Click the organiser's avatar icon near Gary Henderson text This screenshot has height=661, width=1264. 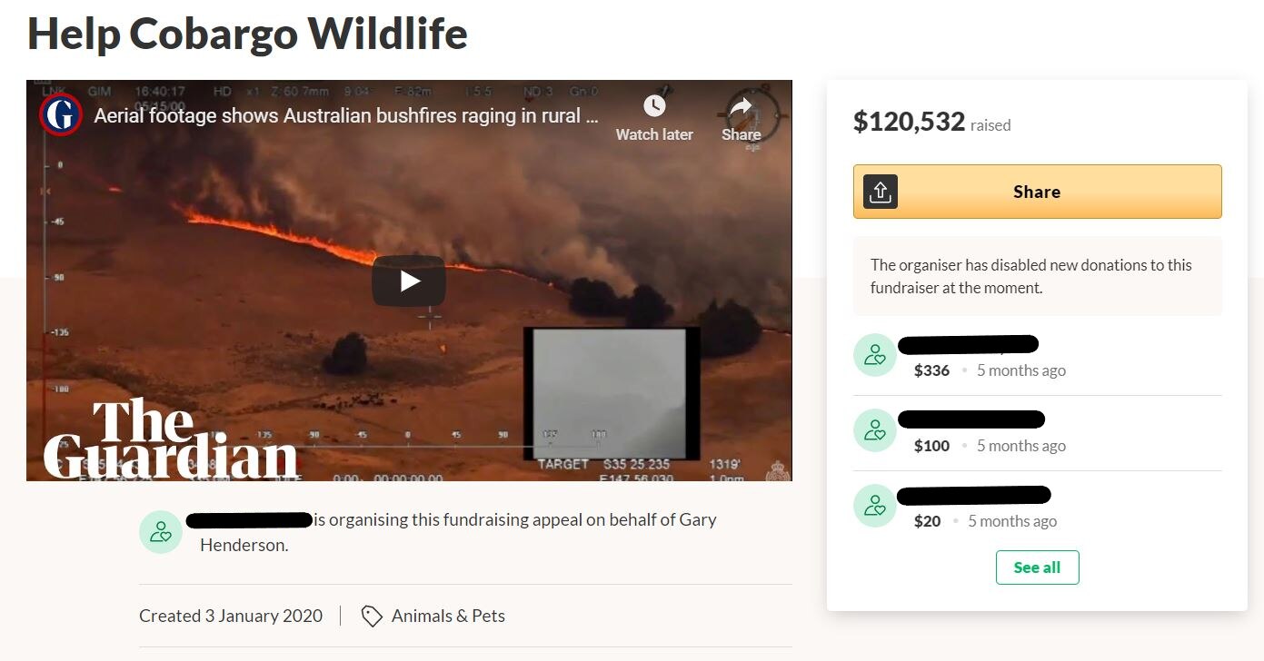pos(161,531)
